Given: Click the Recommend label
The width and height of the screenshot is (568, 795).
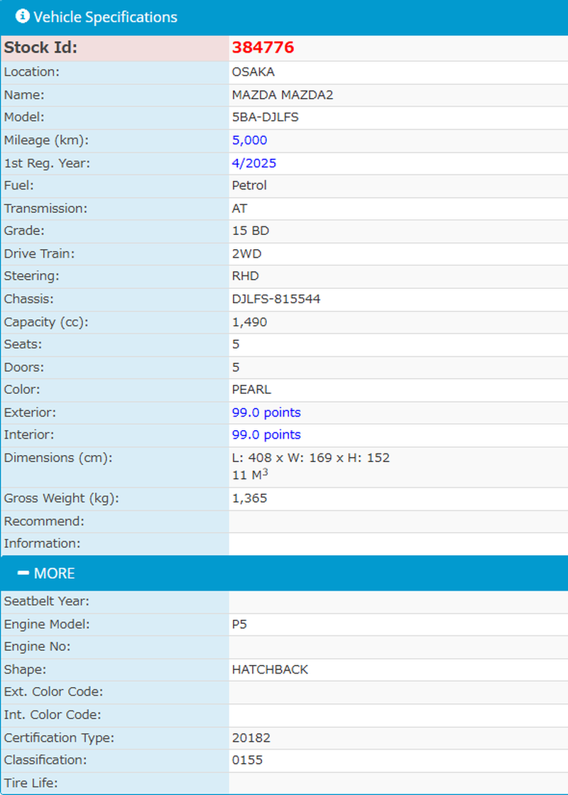Looking at the screenshot, I should point(44,521).
